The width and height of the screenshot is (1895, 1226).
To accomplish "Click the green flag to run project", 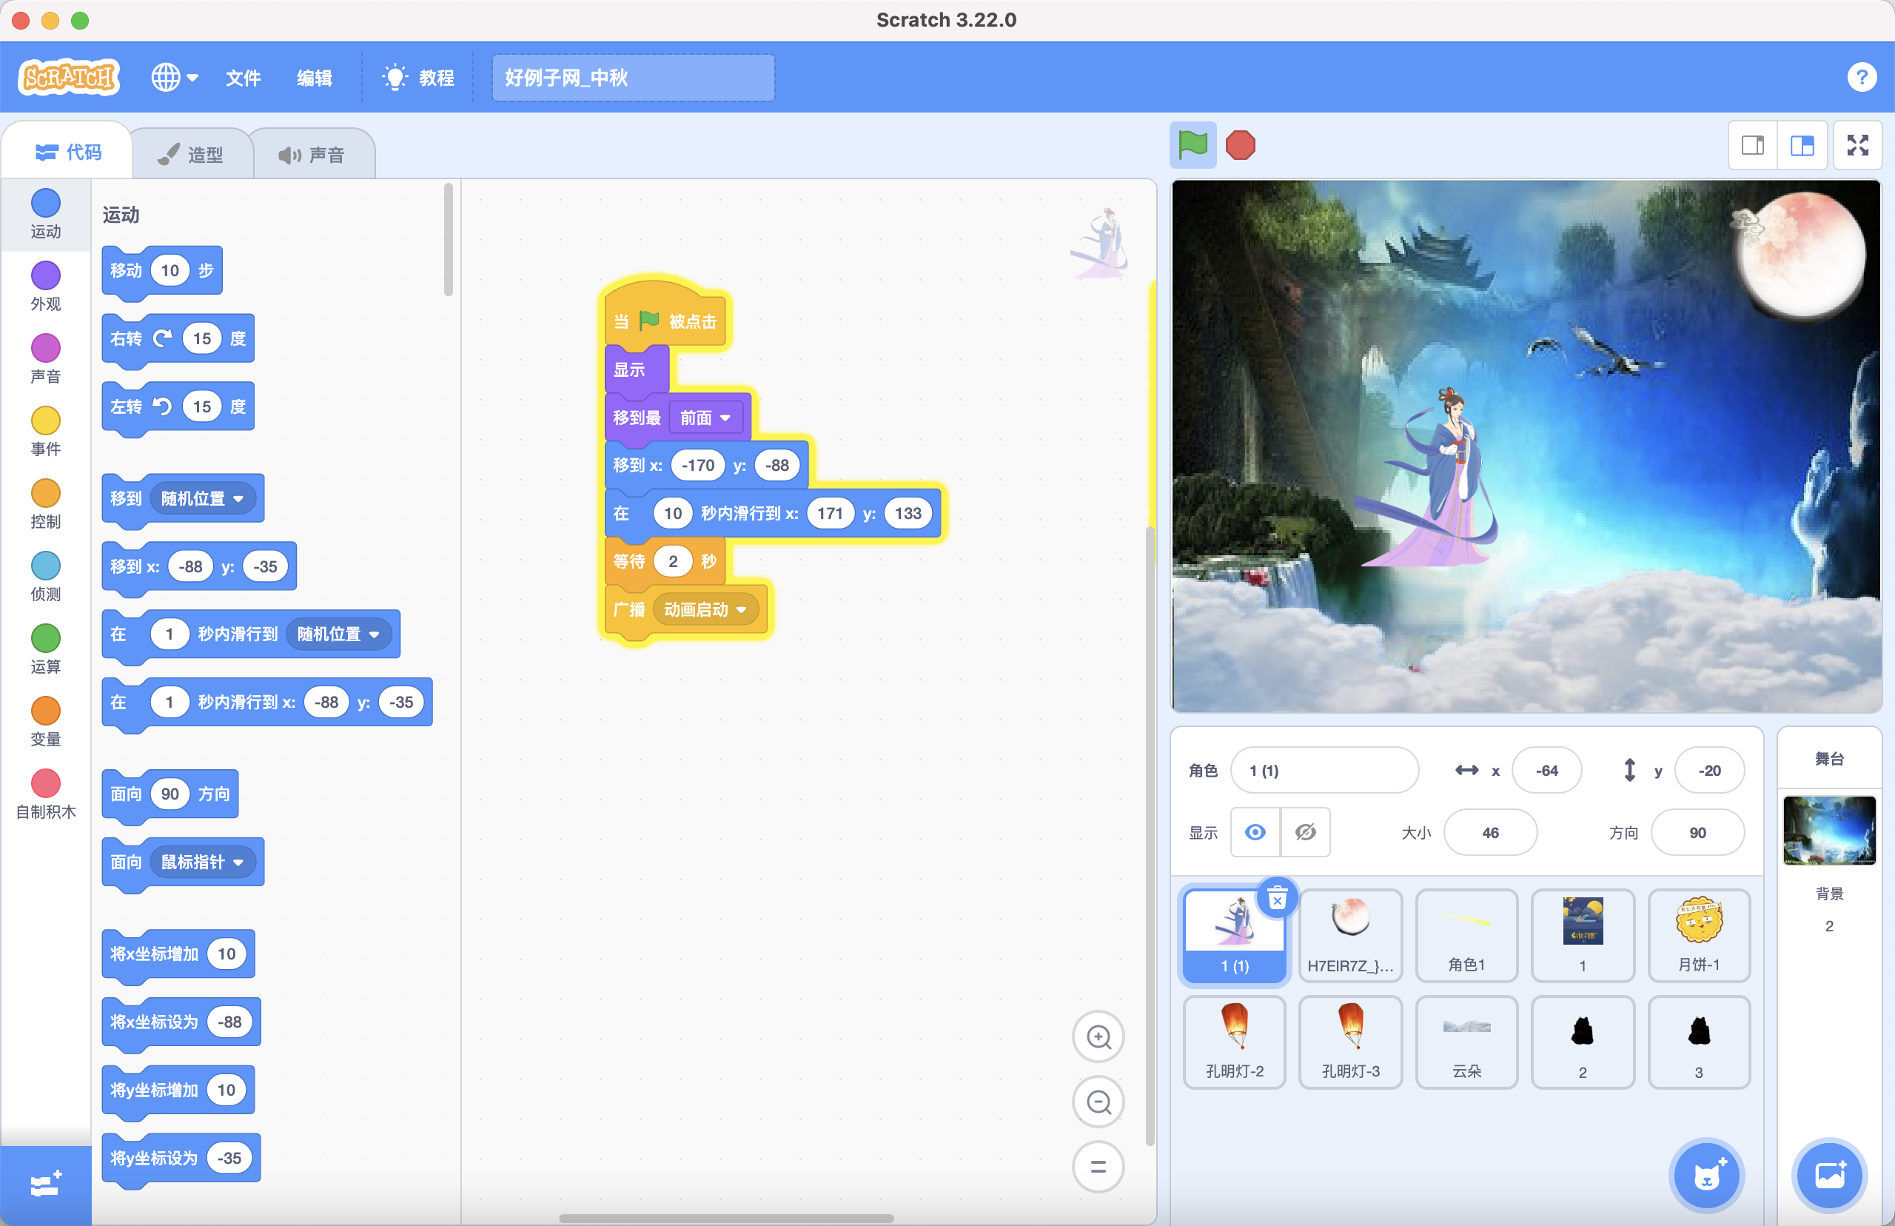I will 1193,145.
